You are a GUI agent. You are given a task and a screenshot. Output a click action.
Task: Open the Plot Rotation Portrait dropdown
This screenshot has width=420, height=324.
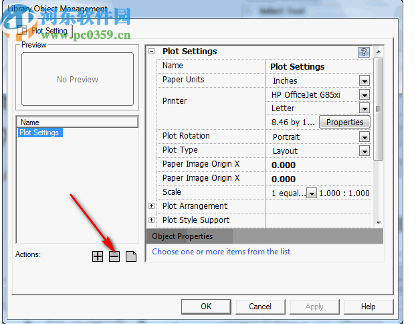[364, 137]
